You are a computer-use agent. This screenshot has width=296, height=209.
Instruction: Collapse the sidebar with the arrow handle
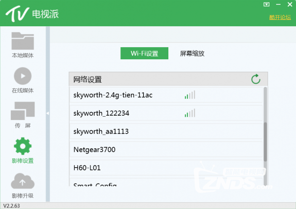[48, 113]
